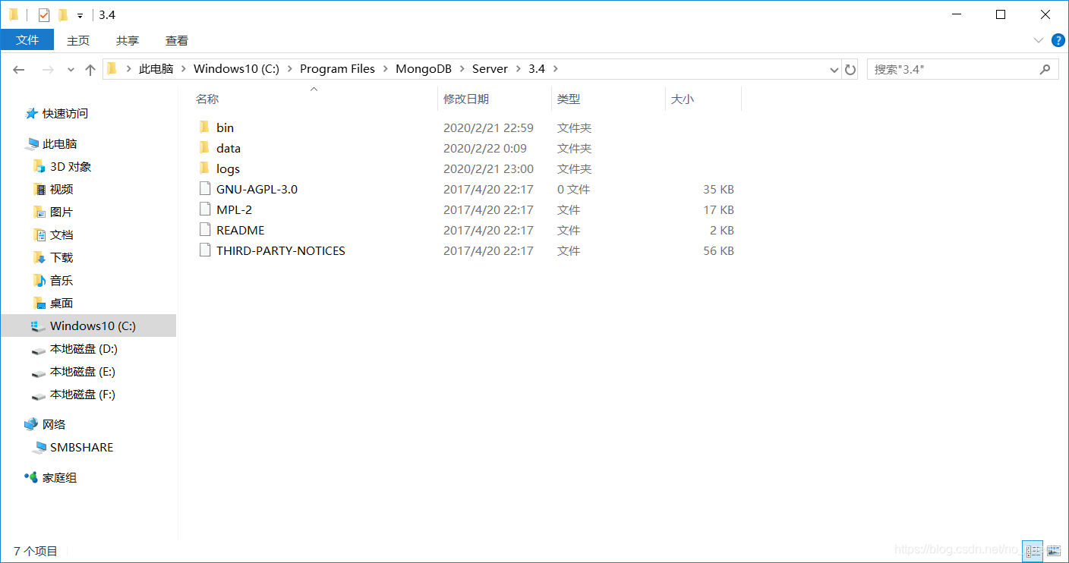This screenshot has height=563, width=1069.
Task: Select the MPL-2 file icon
Action: [204, 209]
